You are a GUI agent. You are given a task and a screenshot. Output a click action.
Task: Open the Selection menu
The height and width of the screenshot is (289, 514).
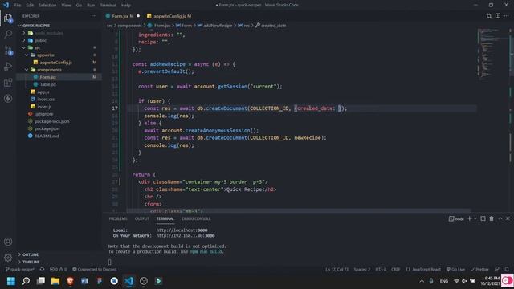pyautogui.click(x=47, y=6)
